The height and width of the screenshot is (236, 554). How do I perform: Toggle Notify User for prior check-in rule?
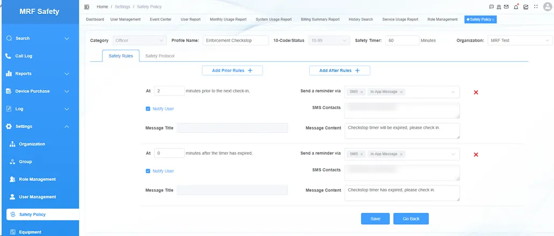pyautogui.click(x=148, y=109)
